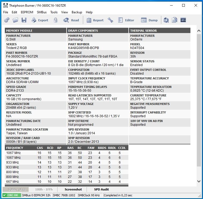This screenshot has height=199, width=203.
Task: Click the Trident Z RGB series value
Action: 16,48
